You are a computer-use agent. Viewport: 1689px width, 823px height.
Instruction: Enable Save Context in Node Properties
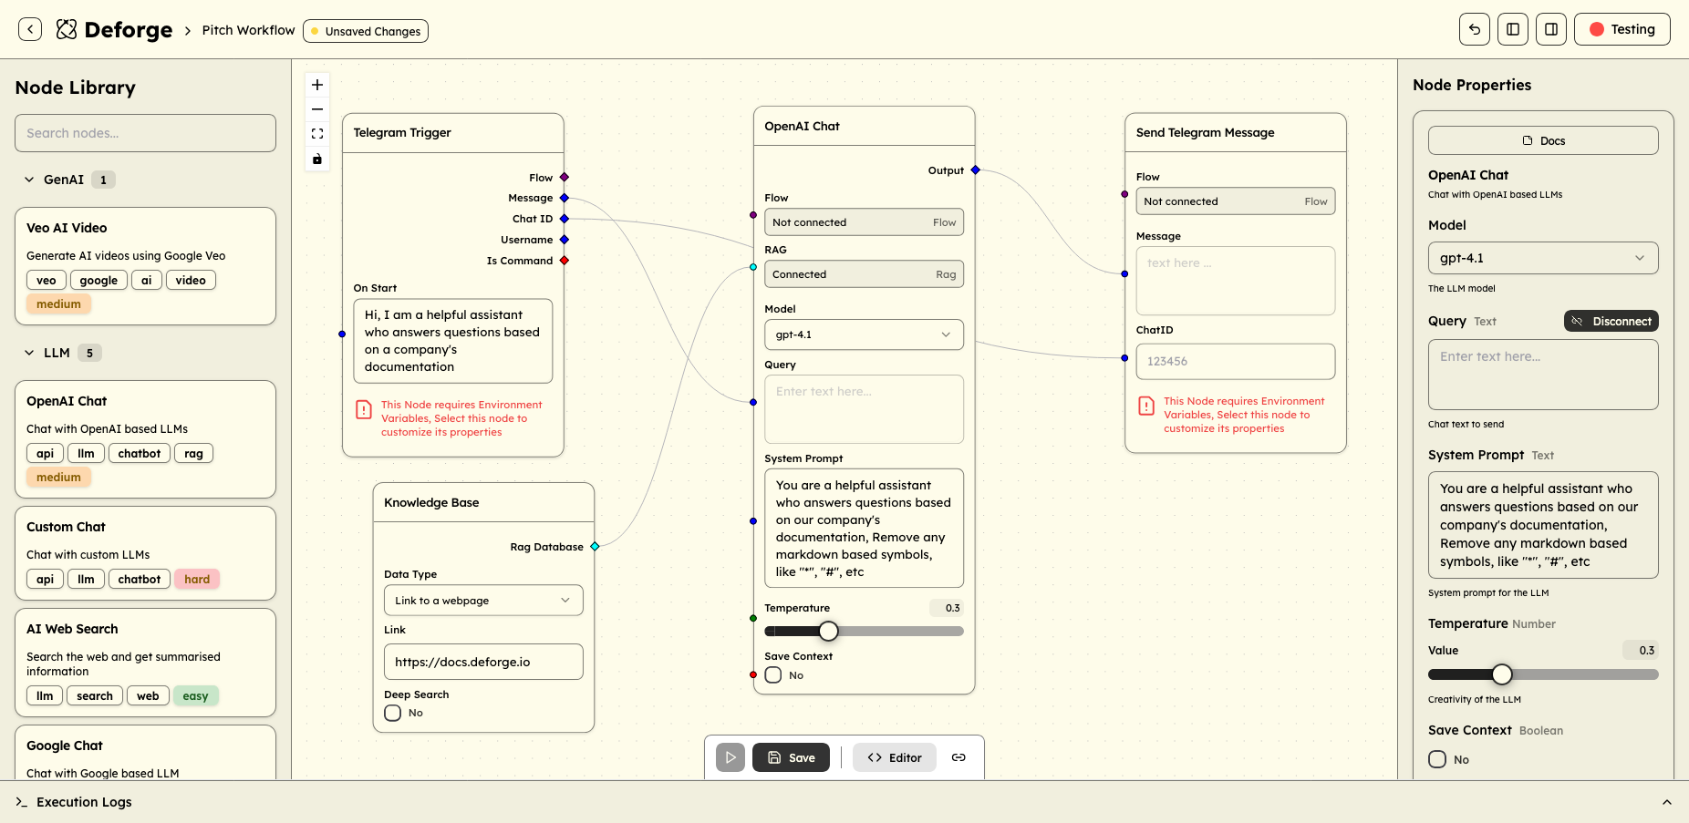[x=1437, y=759]
